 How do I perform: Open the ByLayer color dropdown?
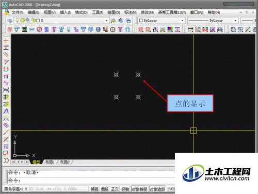pos(182,21)
